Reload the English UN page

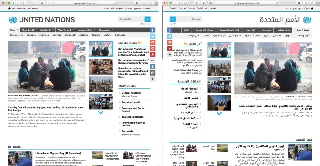coord(116,3)
